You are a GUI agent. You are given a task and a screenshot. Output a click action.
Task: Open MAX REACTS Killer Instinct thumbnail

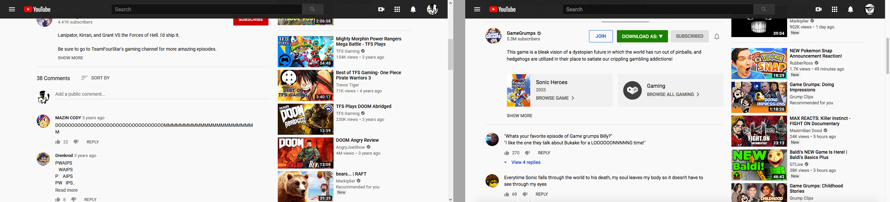[x=759, y=131]
